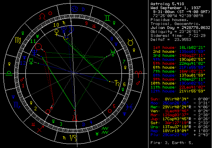Click house number 5 in the chart
The image size is (212, 148).
[114, 106]
